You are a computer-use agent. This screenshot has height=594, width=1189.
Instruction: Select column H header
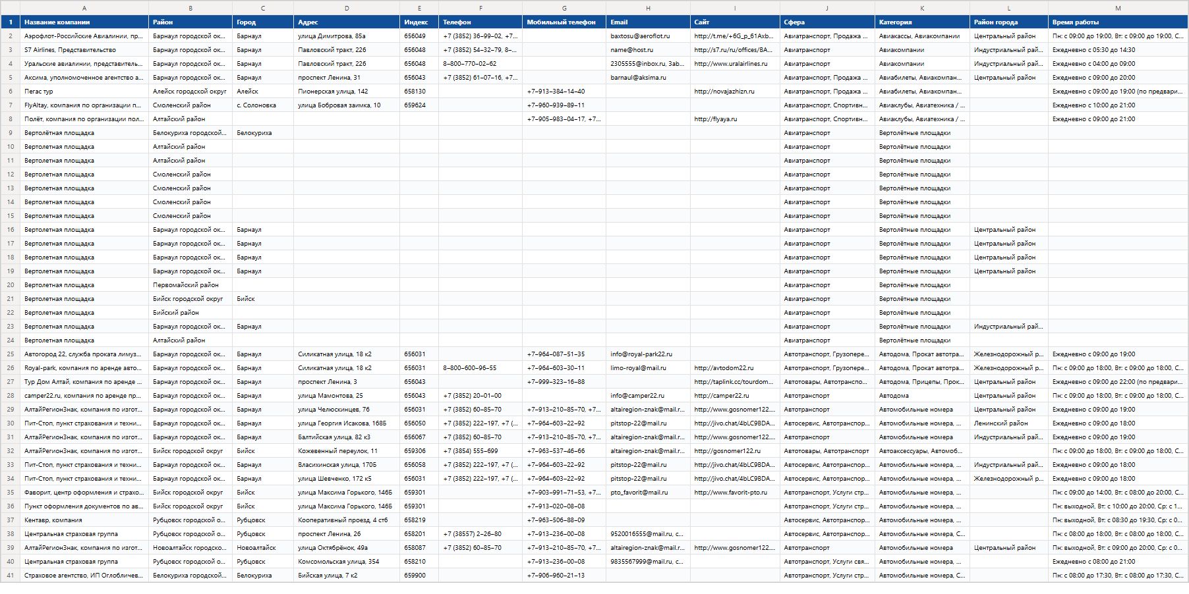(x=648, y=8)
